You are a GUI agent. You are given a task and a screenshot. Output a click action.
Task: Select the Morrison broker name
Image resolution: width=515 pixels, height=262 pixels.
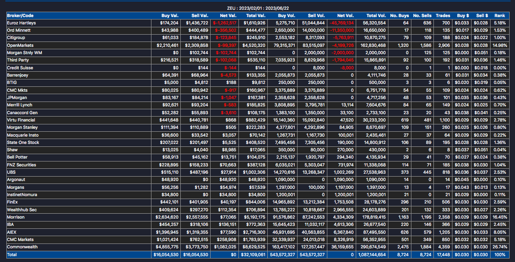[16, 217]
